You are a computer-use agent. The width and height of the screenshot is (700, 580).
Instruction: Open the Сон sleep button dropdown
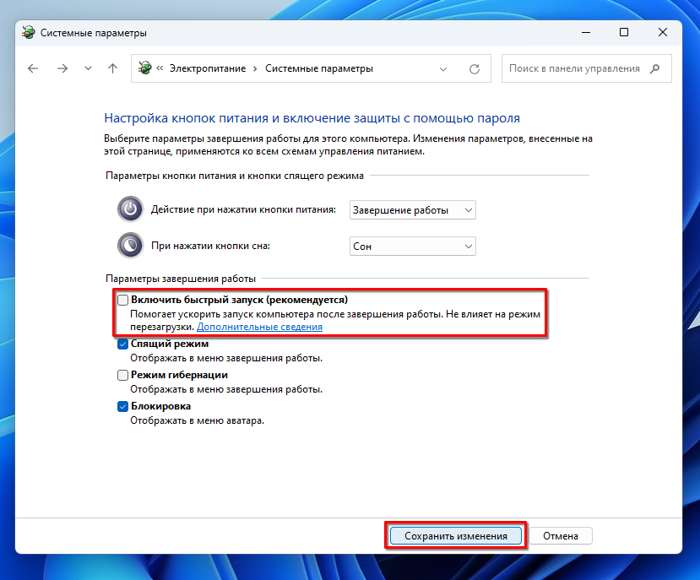412,247
